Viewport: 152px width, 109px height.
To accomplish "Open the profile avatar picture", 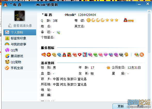I will pyautogui.click(x=20, y=16).
